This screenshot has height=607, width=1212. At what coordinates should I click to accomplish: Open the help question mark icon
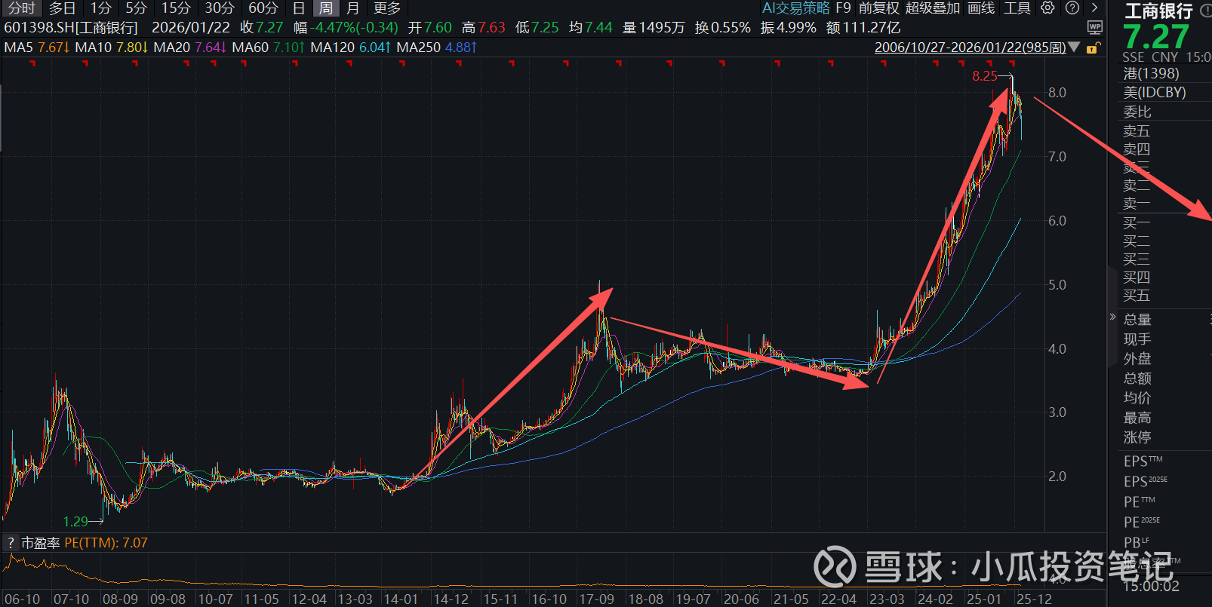1072,8
